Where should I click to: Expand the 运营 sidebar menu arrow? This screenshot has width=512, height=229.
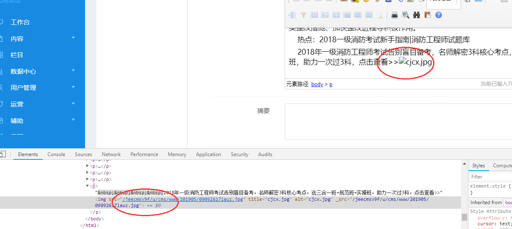[73, 103]
